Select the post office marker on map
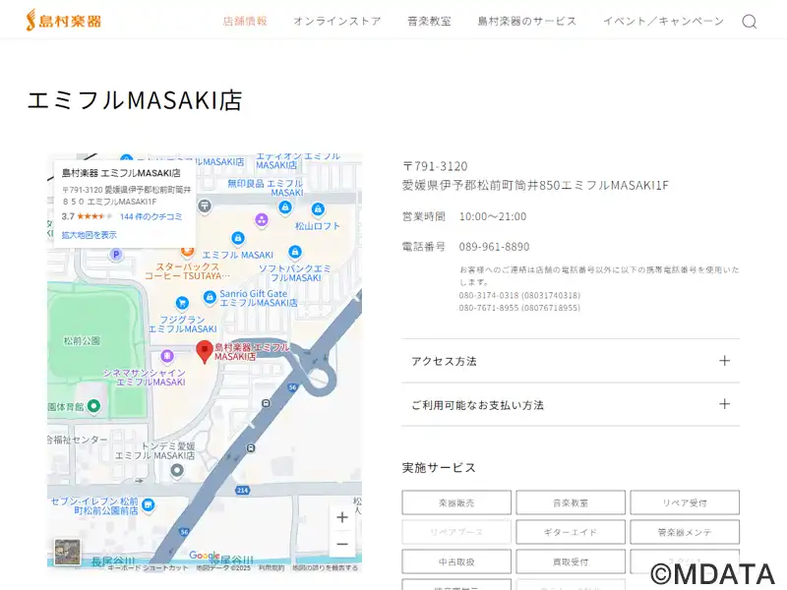 [x=205, y=206]
